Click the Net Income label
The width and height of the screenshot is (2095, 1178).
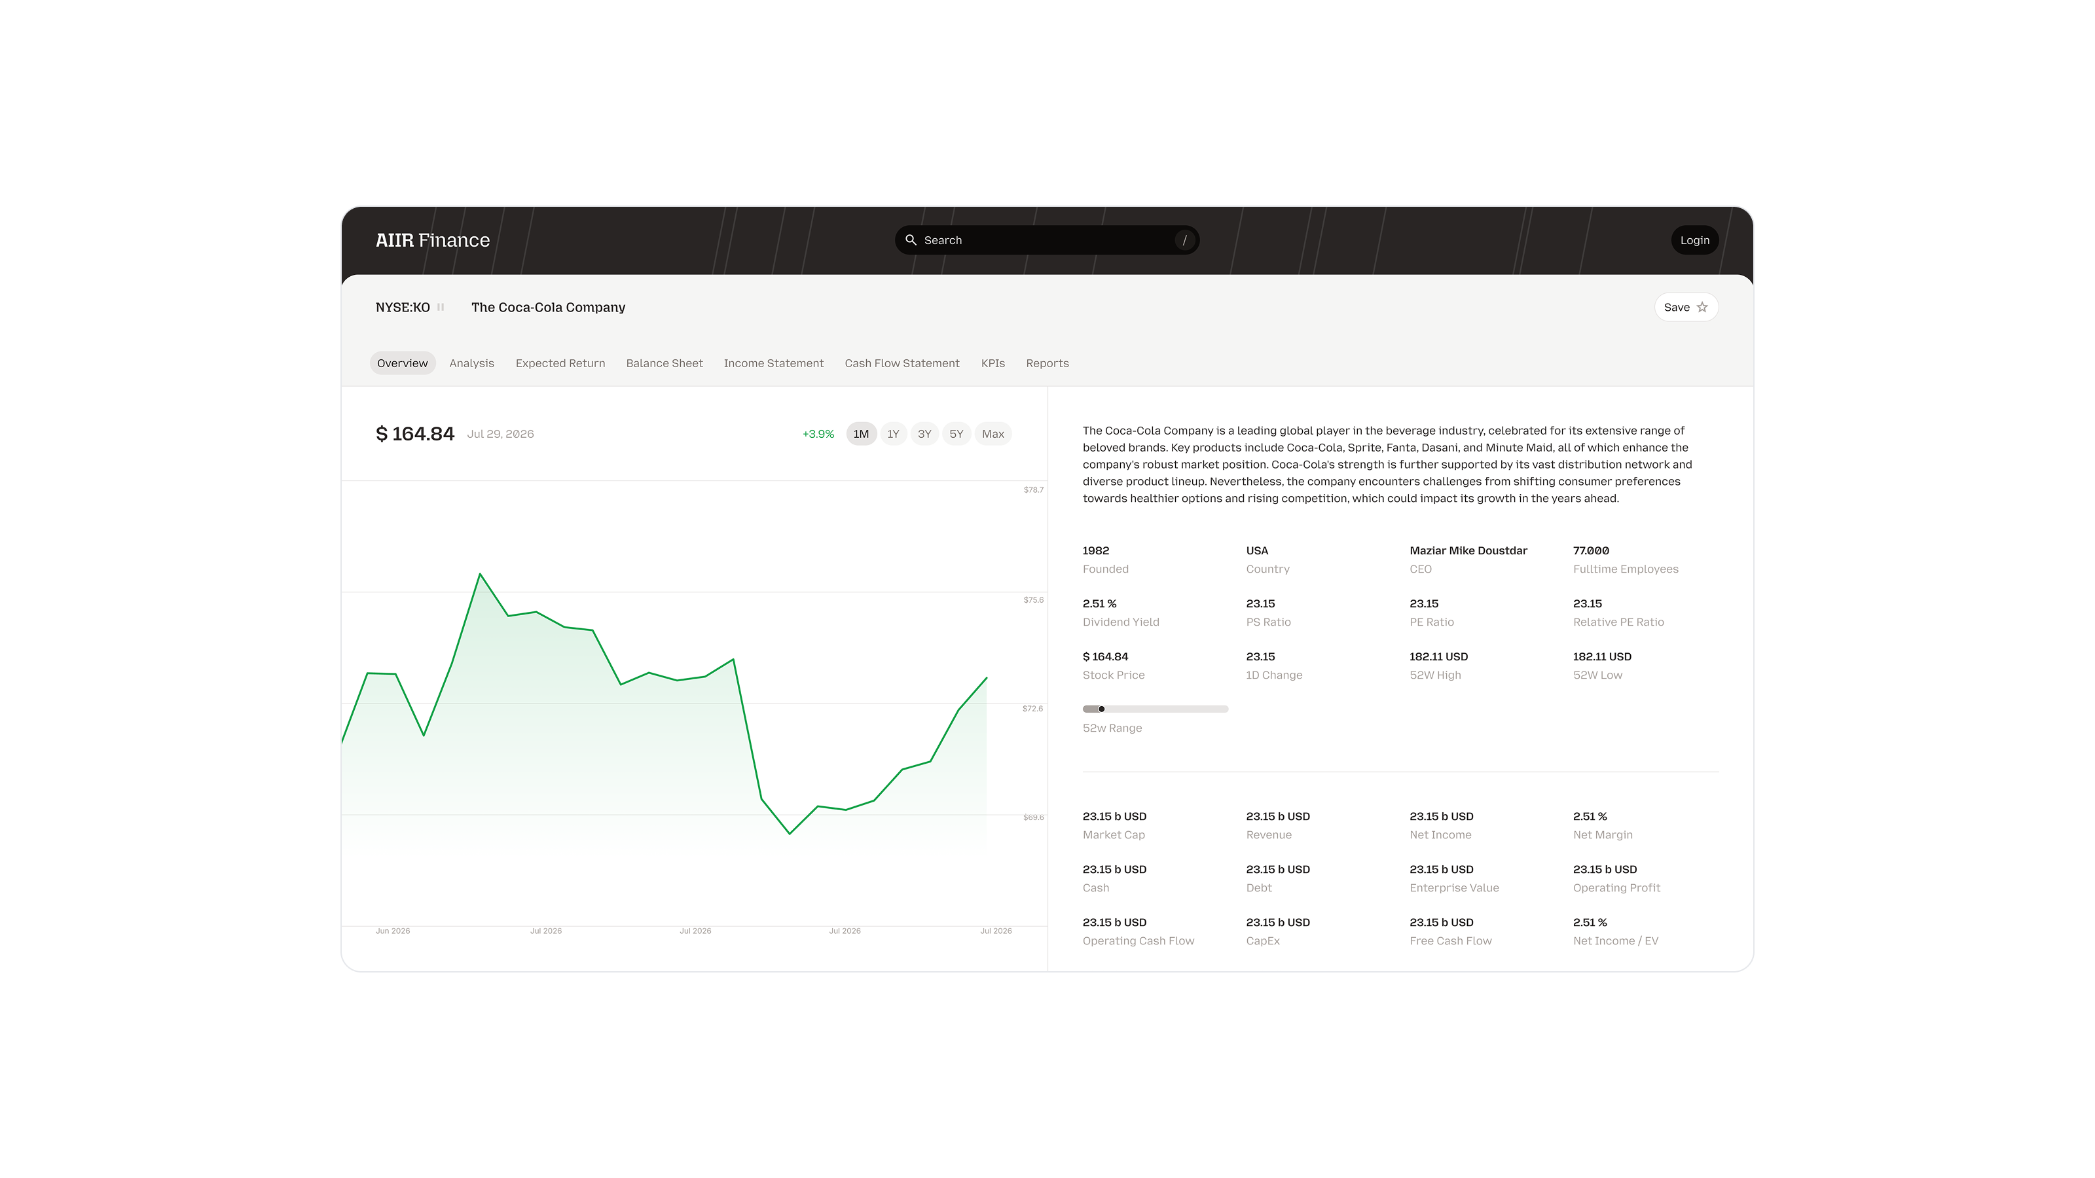(x=1440, y=835)
